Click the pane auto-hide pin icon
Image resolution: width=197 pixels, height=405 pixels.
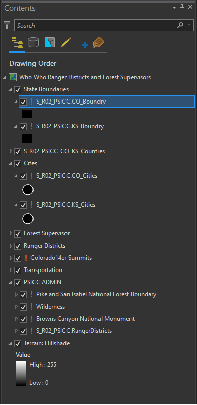click(182, 7)
